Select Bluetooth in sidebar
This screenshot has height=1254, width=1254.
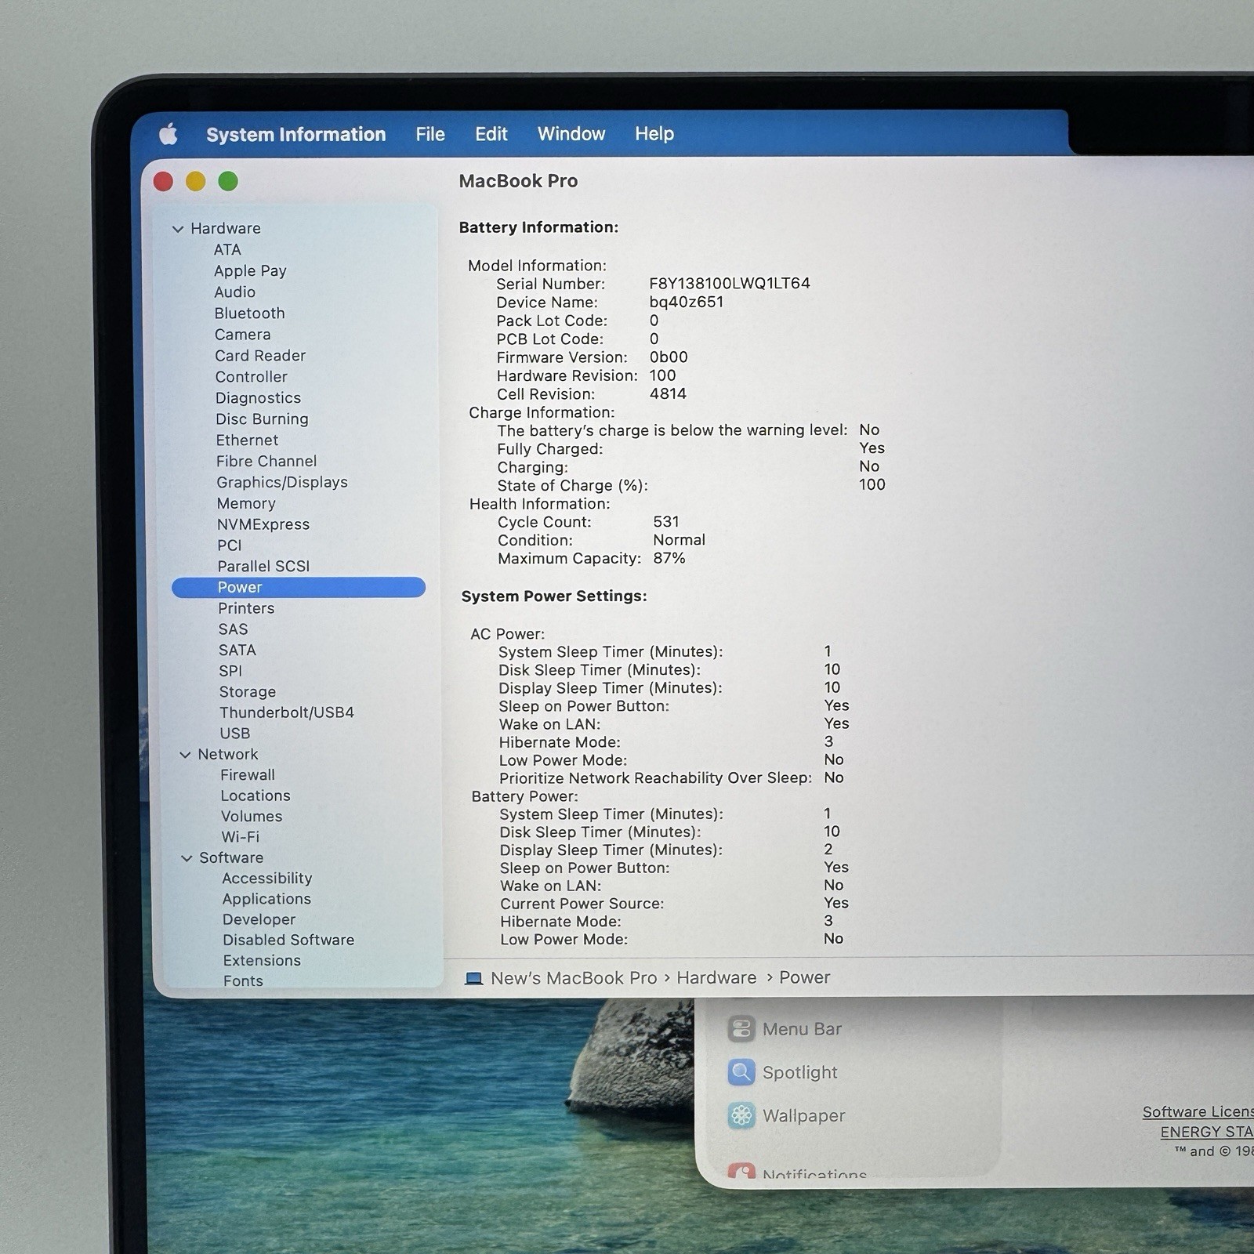point(249,313)
